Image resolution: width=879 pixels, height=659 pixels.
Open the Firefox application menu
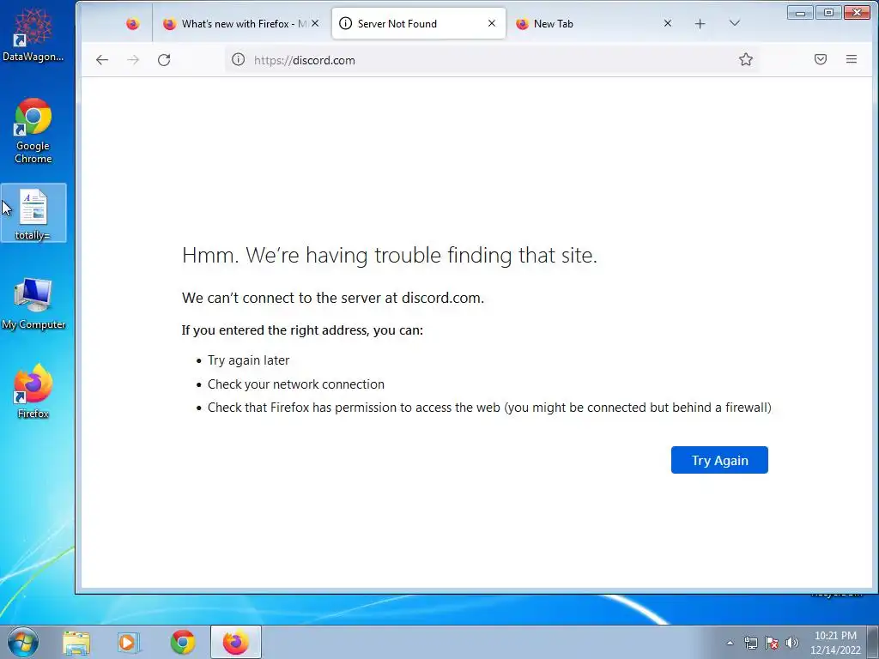[x=851, y=59]
